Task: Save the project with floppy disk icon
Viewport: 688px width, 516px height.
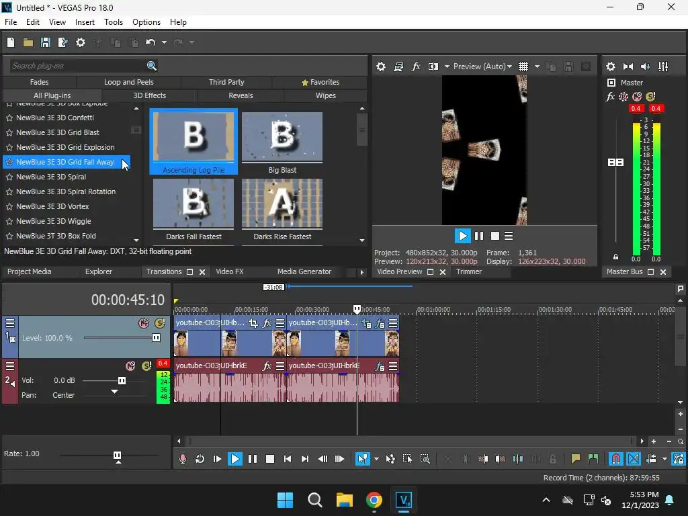Action: click(45, 42)
